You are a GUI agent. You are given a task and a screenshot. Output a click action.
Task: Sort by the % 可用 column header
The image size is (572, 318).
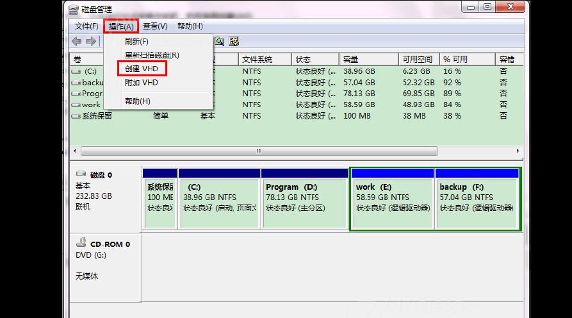click(468, 59)
